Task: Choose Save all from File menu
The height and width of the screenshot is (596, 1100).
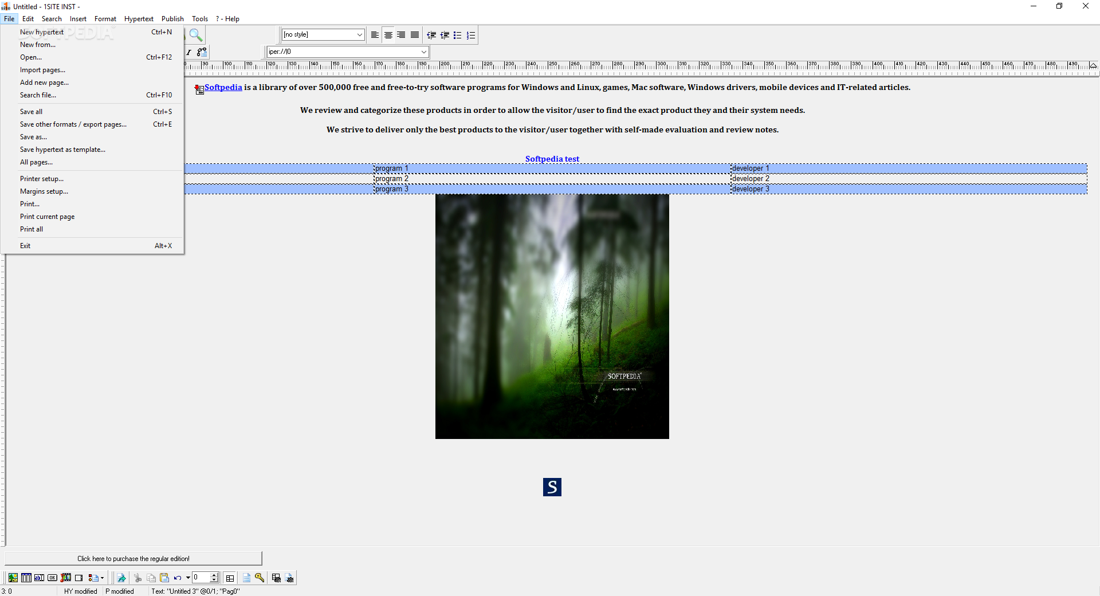Action: pos(92,112)
